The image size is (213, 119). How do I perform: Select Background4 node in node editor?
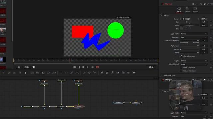(27, 106)
